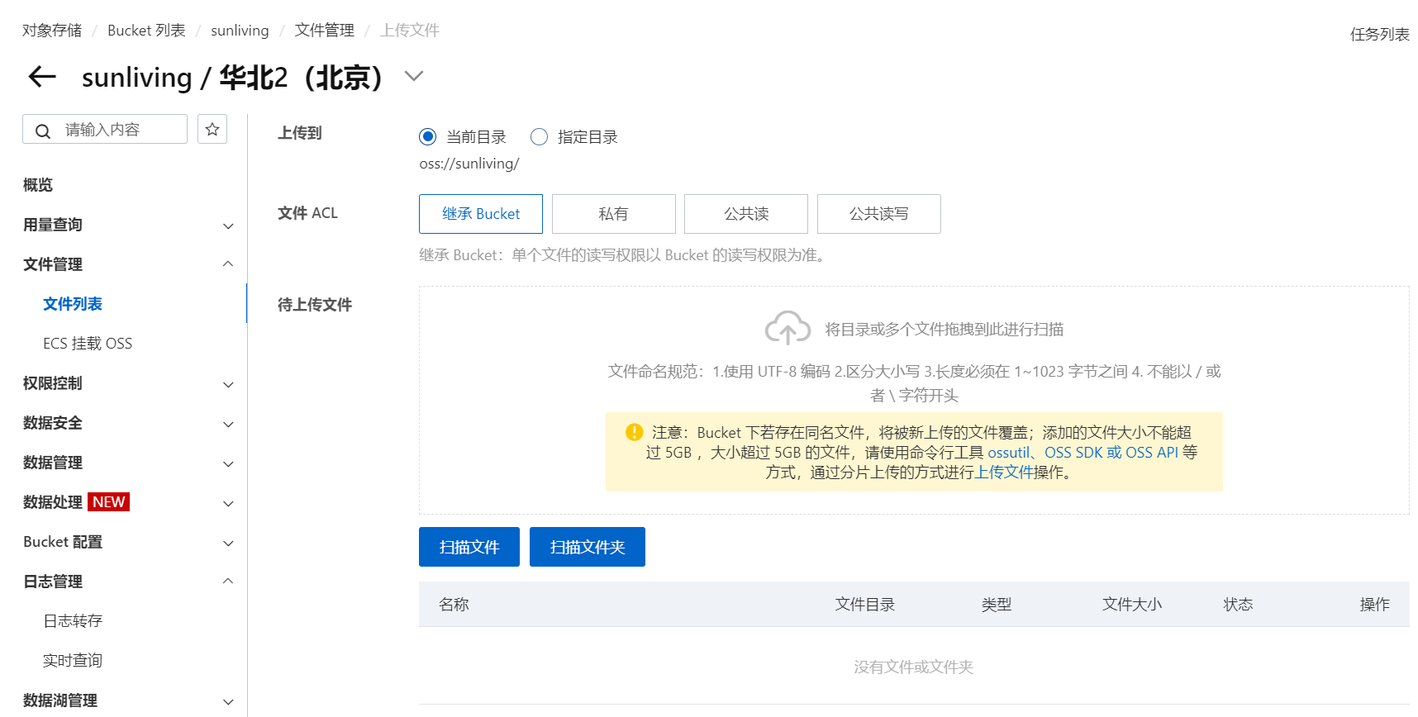This screenshot has height=717, width=1418.
Task: Go to 对象存储 breadcrumb
Action: pos(52,31)
